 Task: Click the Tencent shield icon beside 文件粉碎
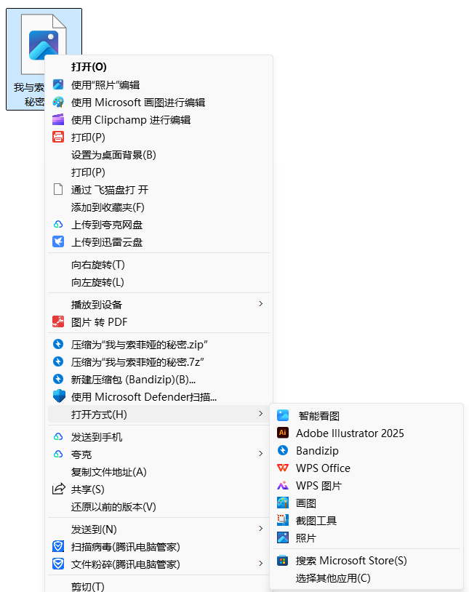tap(58, 564)
